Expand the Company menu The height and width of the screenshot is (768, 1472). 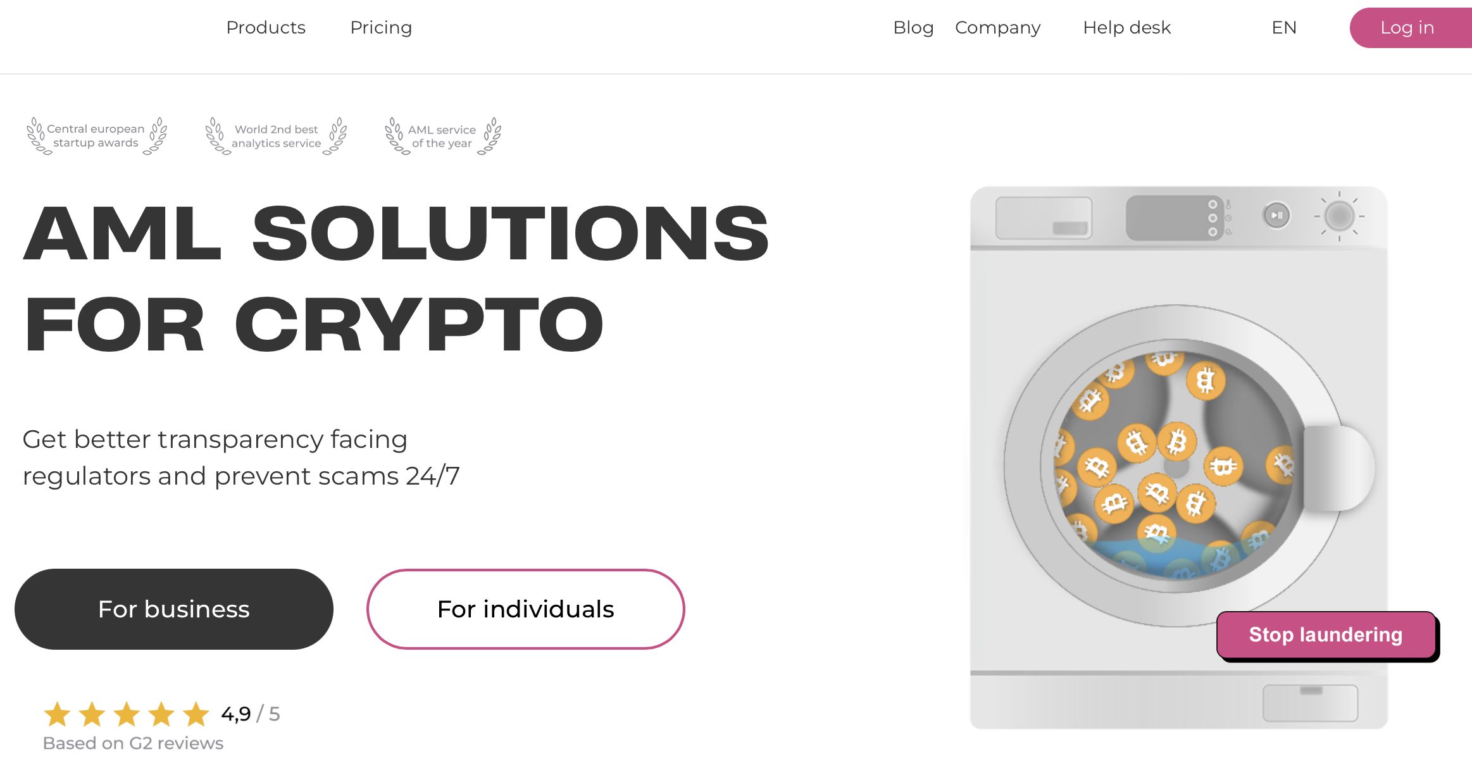(x=997, y=28)
